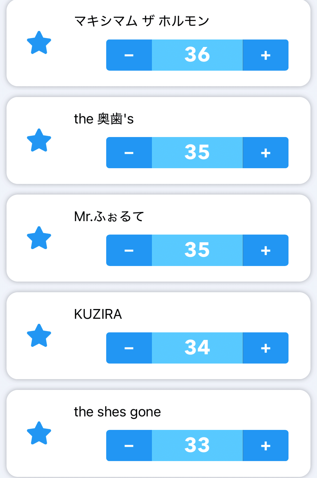This screenshot has height=478, width=317.
Task: Open the KUZIRA artist name
Action: [x=98, y=314]
